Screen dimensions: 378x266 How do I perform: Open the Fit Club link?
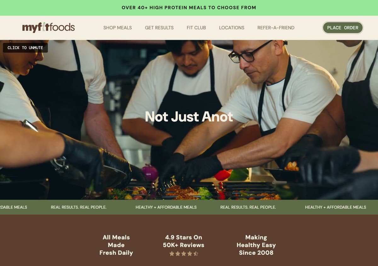point(196,28)
